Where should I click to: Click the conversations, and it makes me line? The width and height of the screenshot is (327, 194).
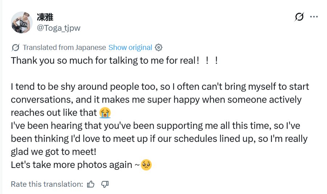156,100
